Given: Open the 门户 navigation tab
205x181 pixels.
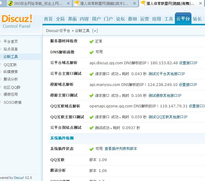Looking at the screenshot, I should [108, 19].
